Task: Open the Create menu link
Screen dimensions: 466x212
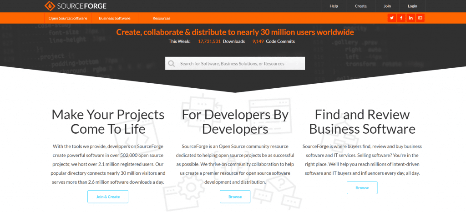Action: click(x=361, y=6)
